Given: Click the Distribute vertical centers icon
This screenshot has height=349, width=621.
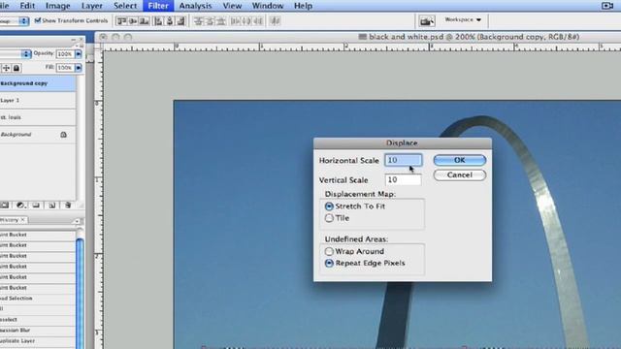Looking at the screenshot, I should [210, 21].
